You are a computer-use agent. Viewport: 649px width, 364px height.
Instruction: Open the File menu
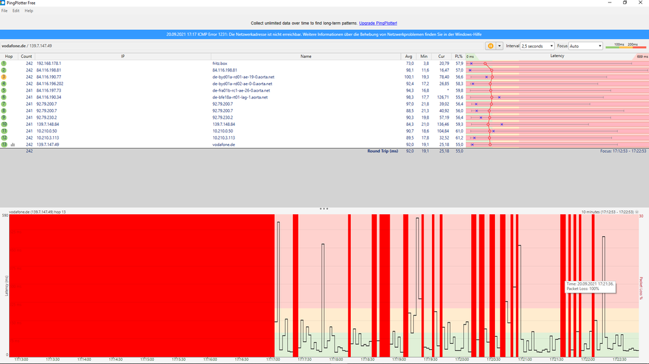point(5,11)
